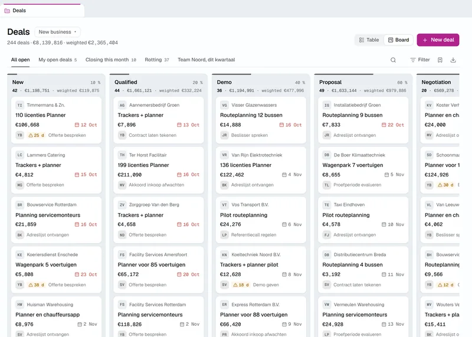Viewport: 472px width, 337px height.
Task: Click Referentiecall regelen on the Vos Transport card
Action: click(x=254, y=235)
